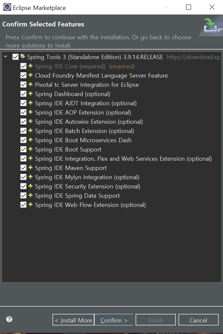Close the Eclipse Marketplace window
Viewport: 223px width, 334px height.
tap(212, 7)
